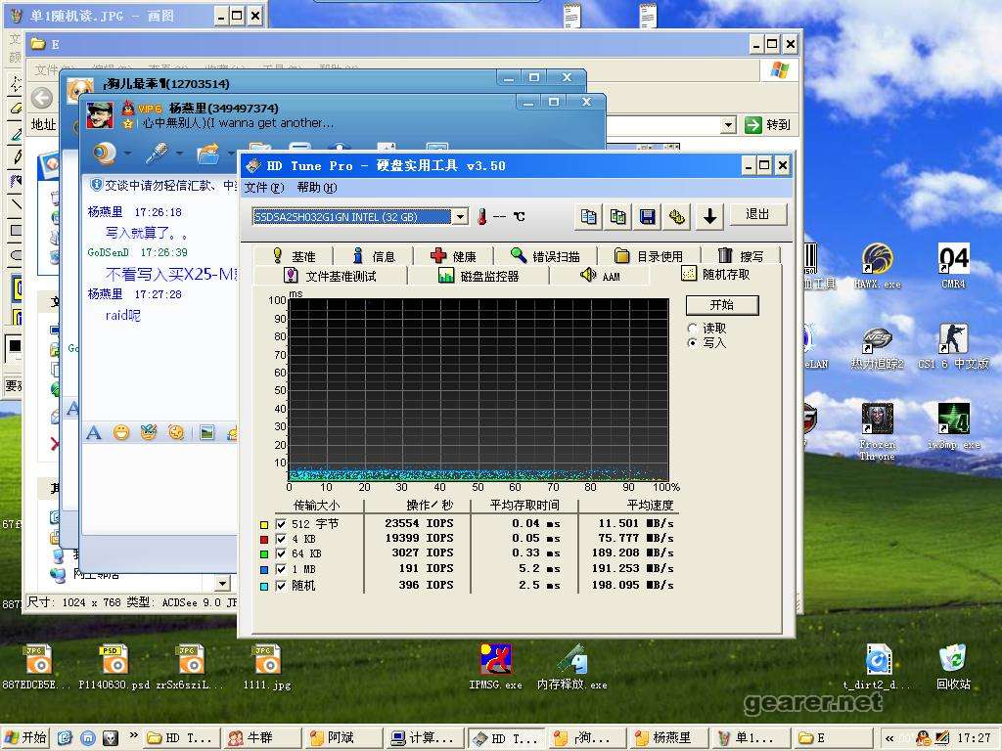Expand hidden tray icons chevron
The image size is (1002, 751).
point(889,738)
